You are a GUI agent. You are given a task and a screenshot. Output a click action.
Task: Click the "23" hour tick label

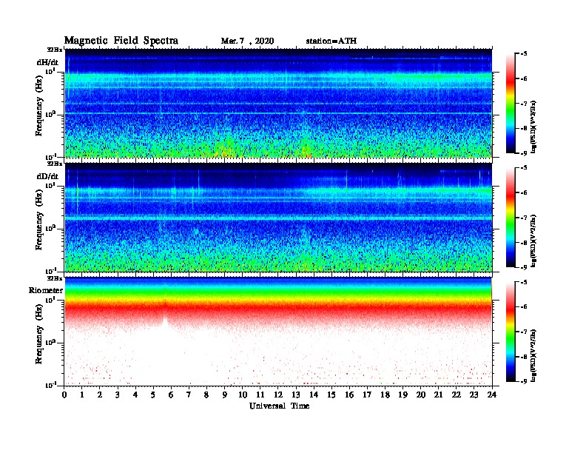(x=474, y=395)
